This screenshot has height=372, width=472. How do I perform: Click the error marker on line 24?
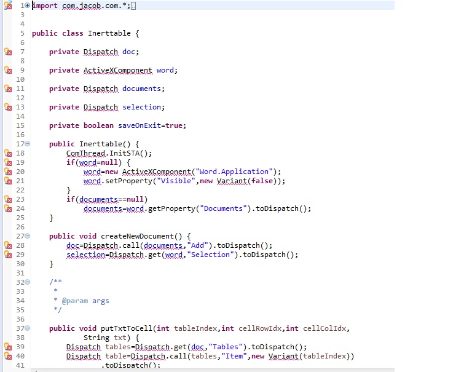coord(8,208)
